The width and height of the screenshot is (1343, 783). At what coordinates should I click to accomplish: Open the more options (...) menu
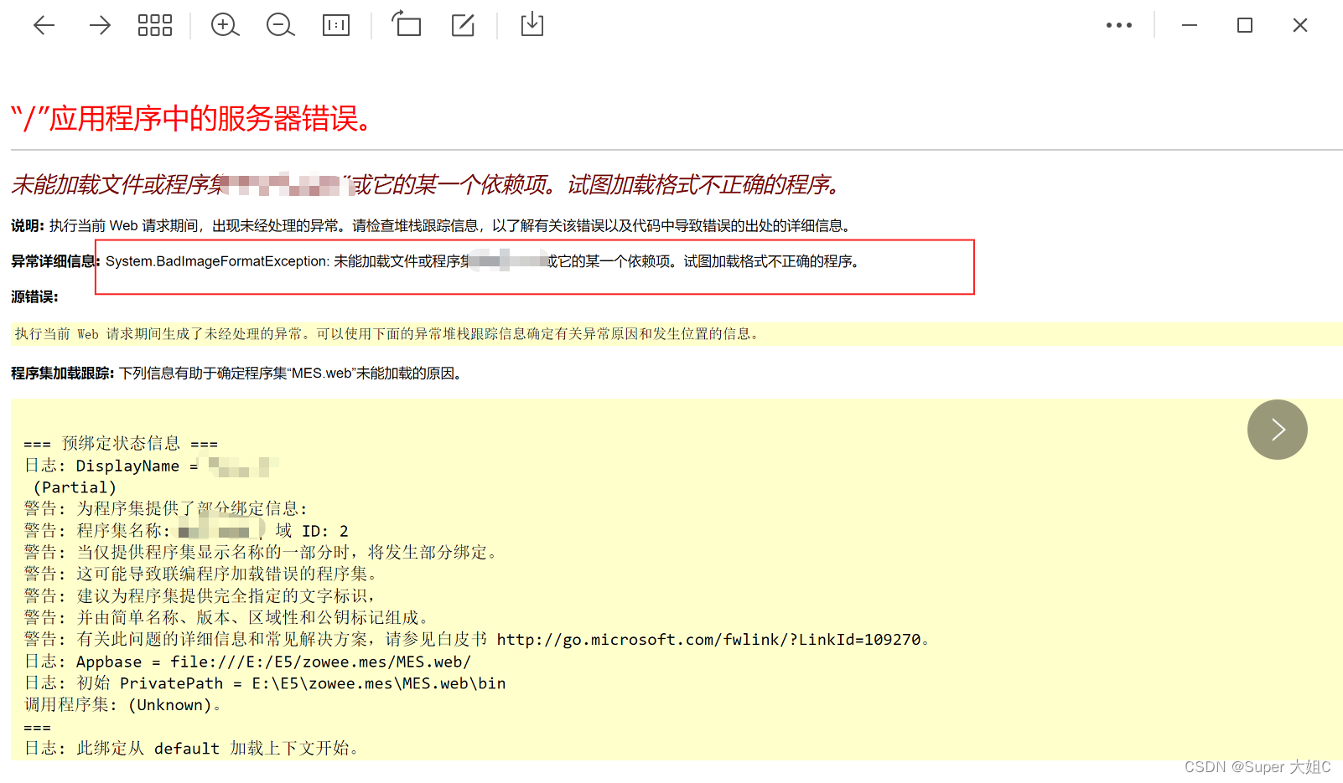tap(1119, 25)
